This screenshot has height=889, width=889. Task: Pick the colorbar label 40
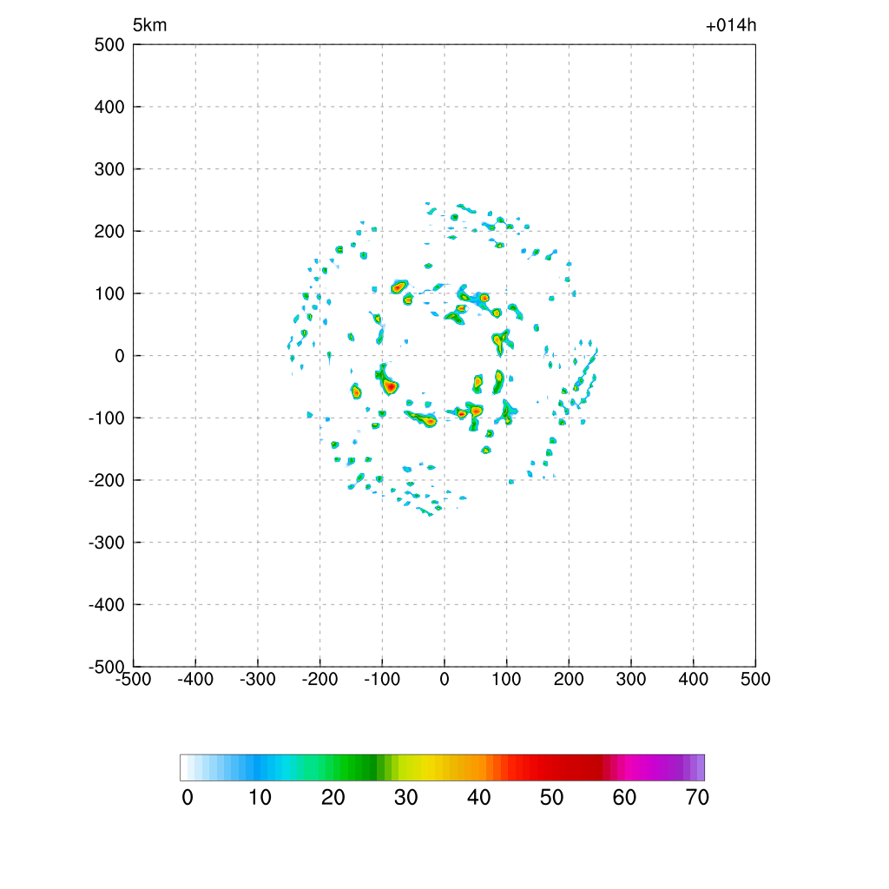[x=478, y=798]
